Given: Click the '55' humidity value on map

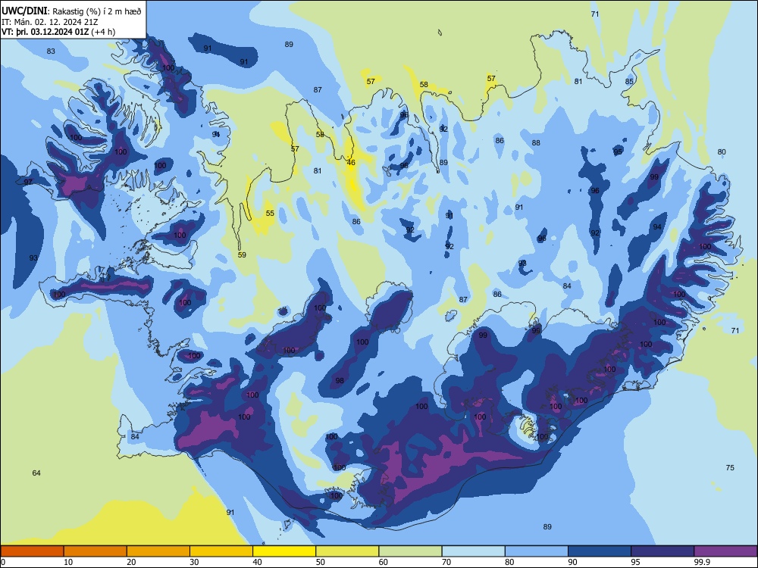Looking at the screenshot, I should 270,213.
